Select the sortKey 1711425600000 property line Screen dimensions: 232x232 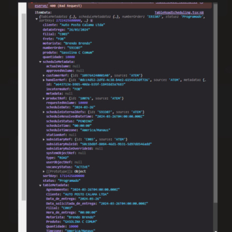[x=63, y=176]
